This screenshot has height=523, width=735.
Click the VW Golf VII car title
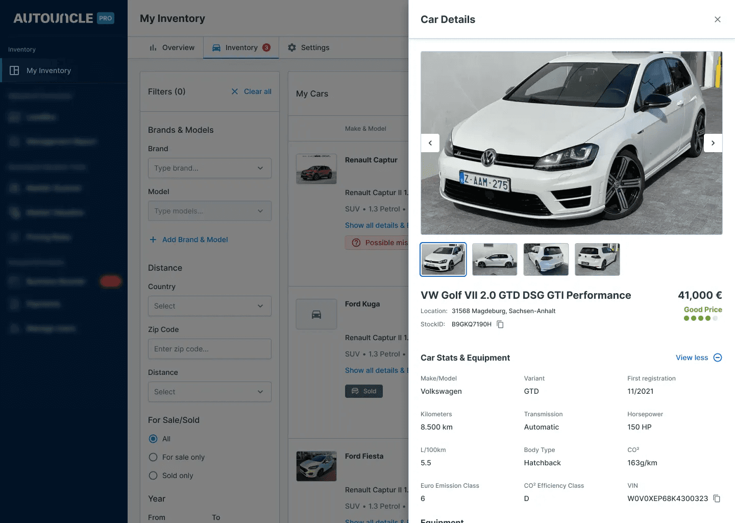[526, 295]
